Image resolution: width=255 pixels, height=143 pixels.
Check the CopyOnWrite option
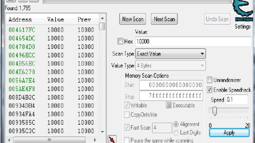[127, 114]
